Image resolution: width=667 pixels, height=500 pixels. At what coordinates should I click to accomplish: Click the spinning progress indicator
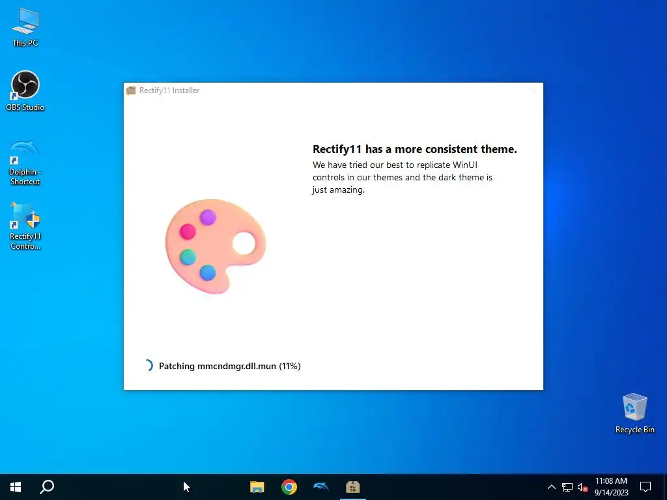click(x=148, y=365)
